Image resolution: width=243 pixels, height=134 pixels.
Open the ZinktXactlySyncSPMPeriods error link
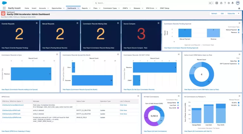(x=12, y=118)
